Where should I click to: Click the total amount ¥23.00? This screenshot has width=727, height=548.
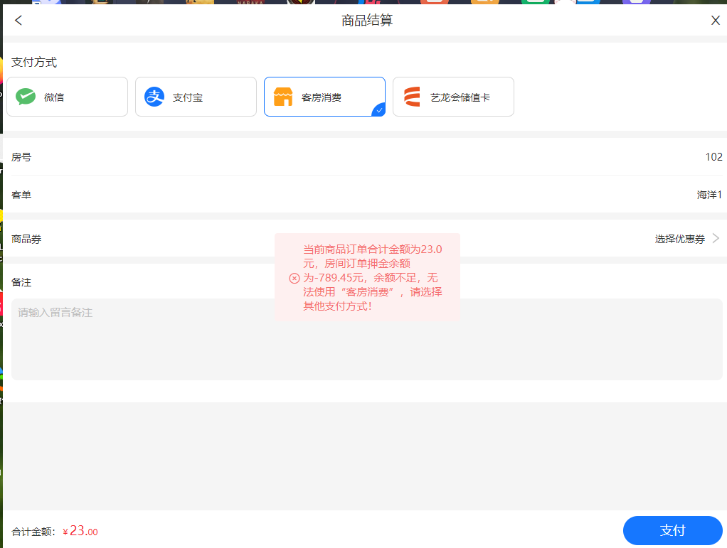tap(80, 531)
